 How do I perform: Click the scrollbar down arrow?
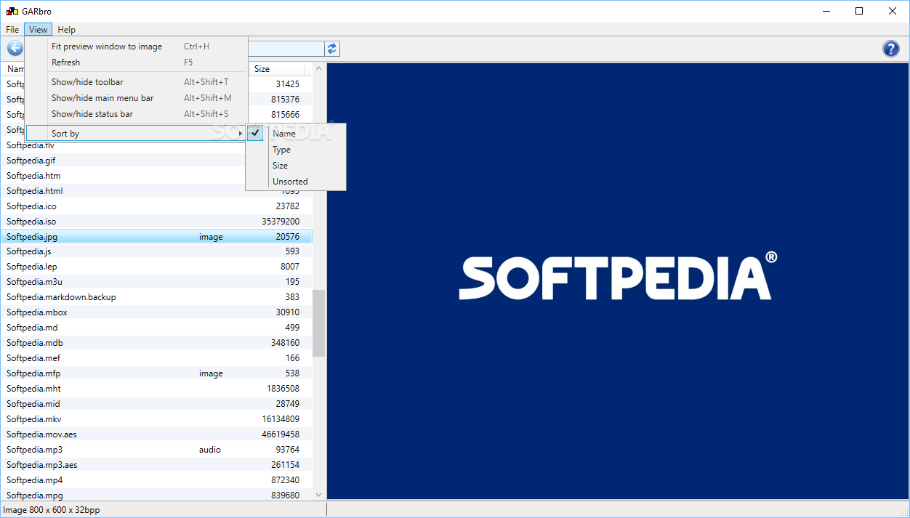(x=318, y=494)
